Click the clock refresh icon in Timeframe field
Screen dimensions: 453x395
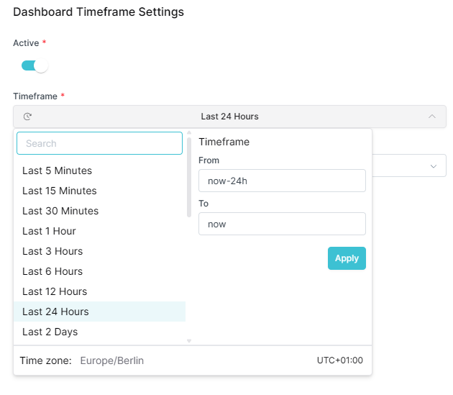coord(28,117)
